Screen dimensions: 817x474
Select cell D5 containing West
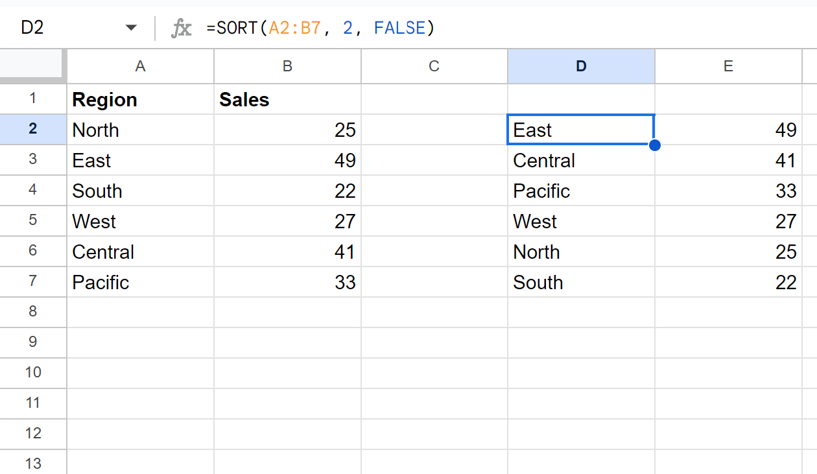point(581,221)
